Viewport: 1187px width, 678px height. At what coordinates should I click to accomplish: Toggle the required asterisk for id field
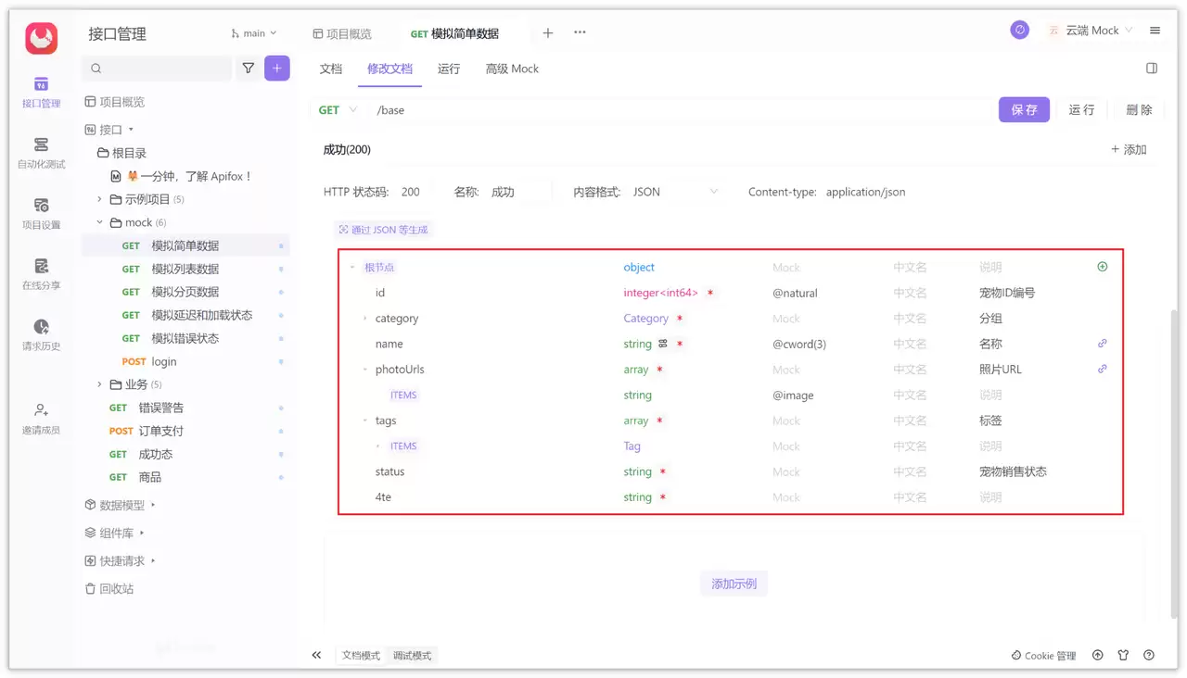point(710,294)
